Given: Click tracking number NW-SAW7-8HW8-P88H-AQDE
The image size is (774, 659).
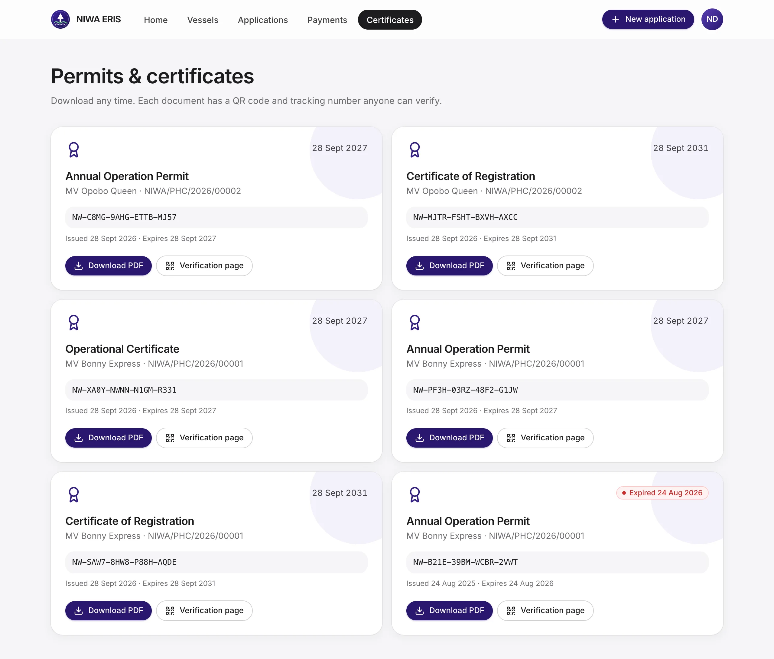Looking at the screenshot, I should tap(216, 562).
